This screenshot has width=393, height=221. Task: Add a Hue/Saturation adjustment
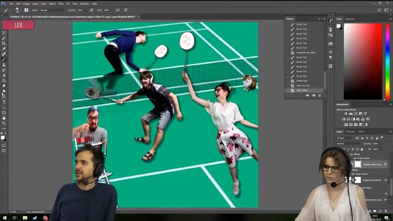point(343,119)
